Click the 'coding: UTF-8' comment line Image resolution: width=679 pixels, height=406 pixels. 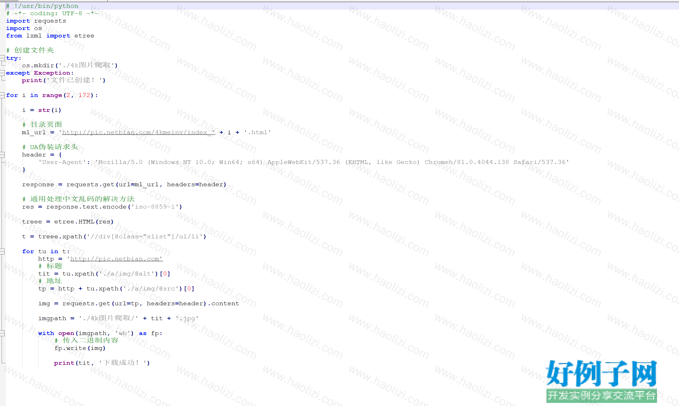pos(52,13)
